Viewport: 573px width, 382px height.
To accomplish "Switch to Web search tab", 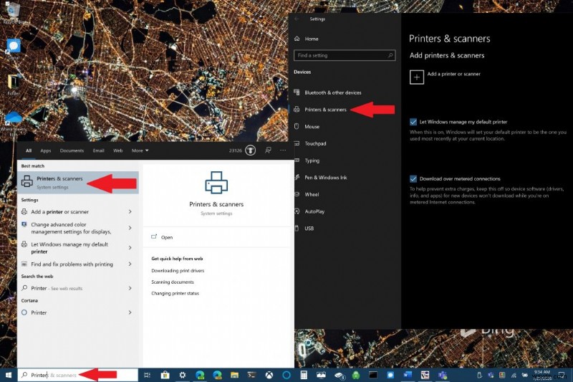I will pos(117,151).
